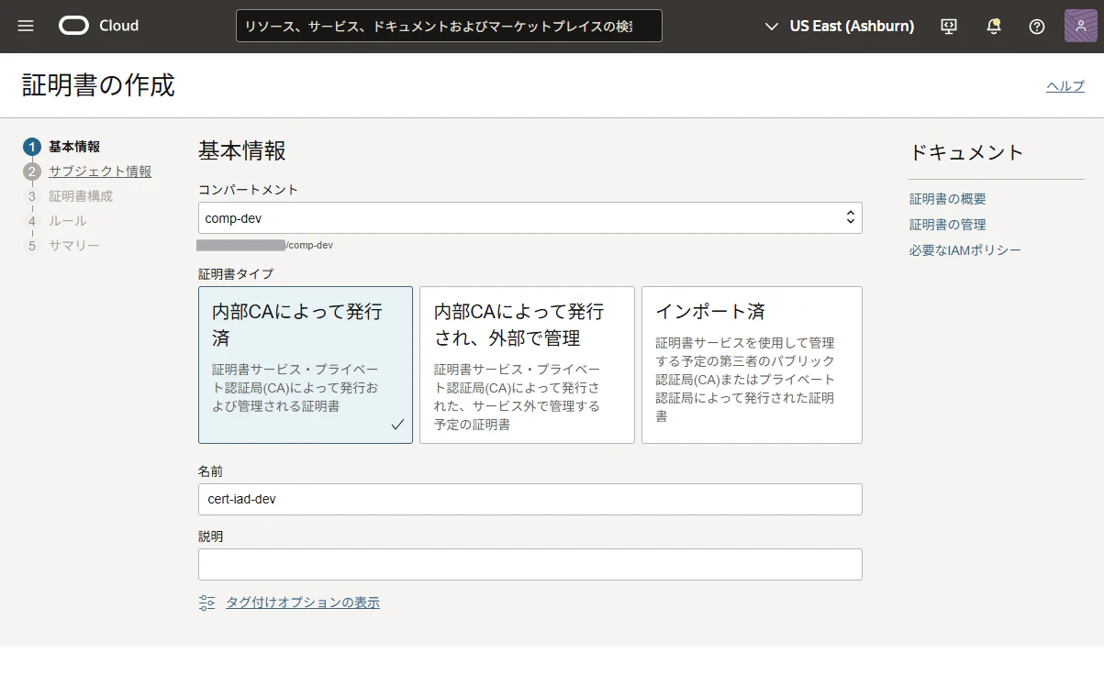1104x697 pixels.
Task: Click the コンパートメント label
Action: (x=249, y=190)
